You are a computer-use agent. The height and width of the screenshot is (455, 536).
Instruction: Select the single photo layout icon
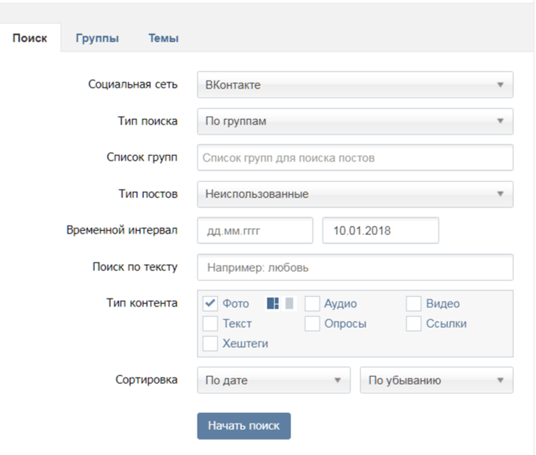click(x=289, y=303)
